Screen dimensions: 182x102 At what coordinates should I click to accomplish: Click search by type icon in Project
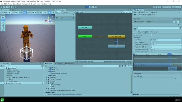(x=123, y=66)
